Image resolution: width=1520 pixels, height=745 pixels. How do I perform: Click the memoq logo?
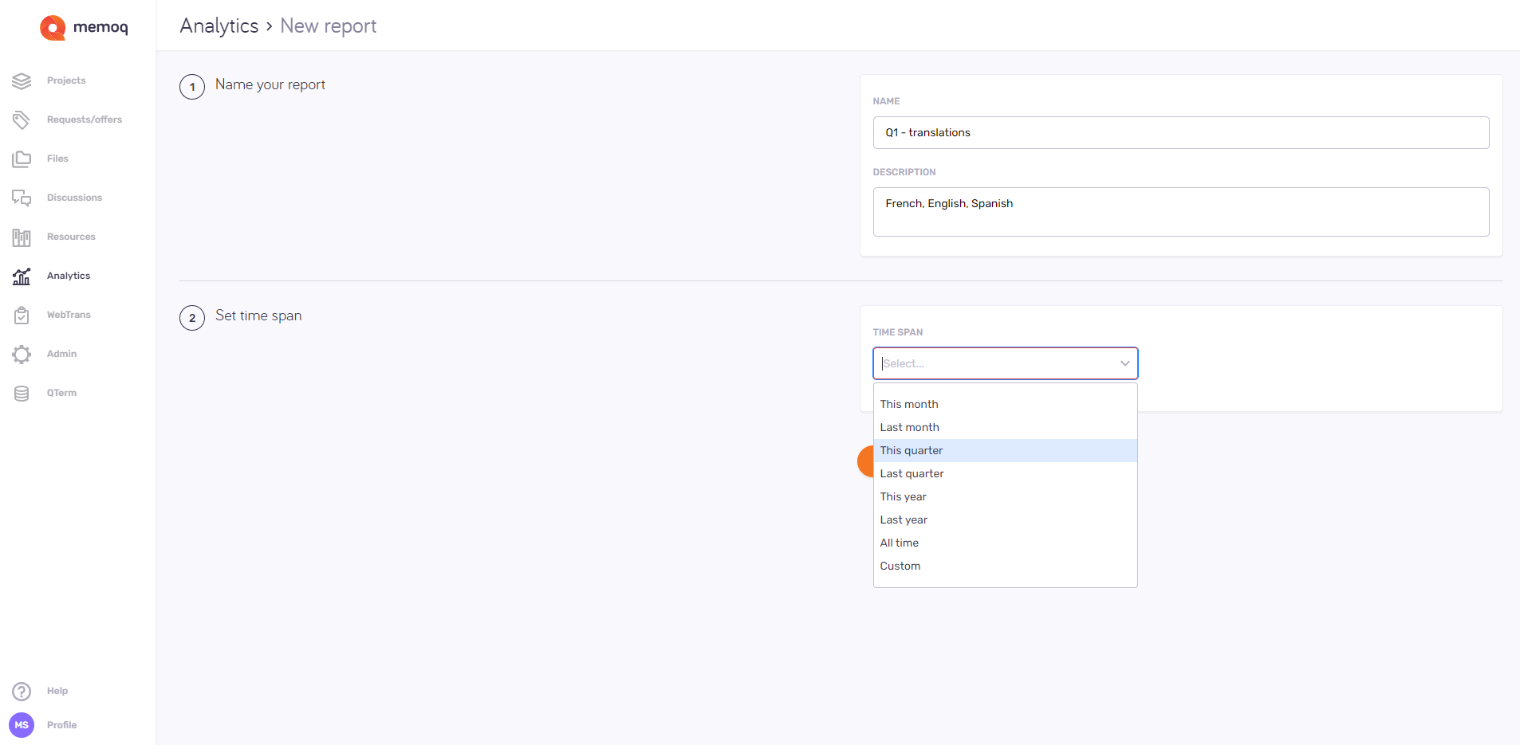84,27
